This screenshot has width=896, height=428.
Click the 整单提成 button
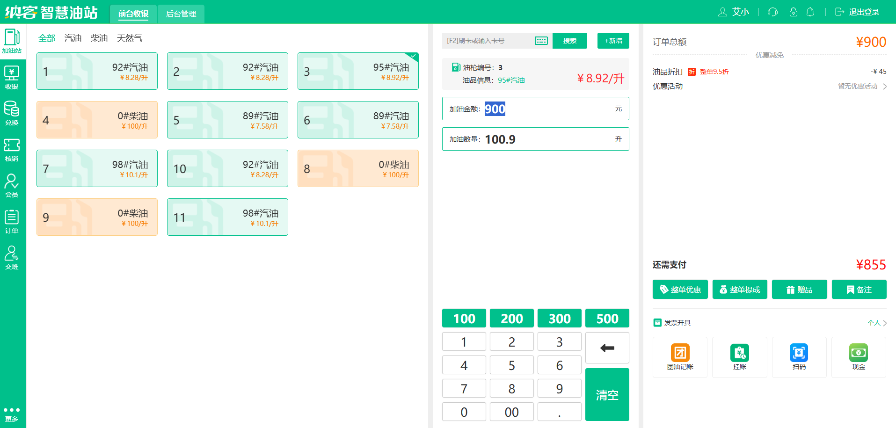[x=740, y=289]
